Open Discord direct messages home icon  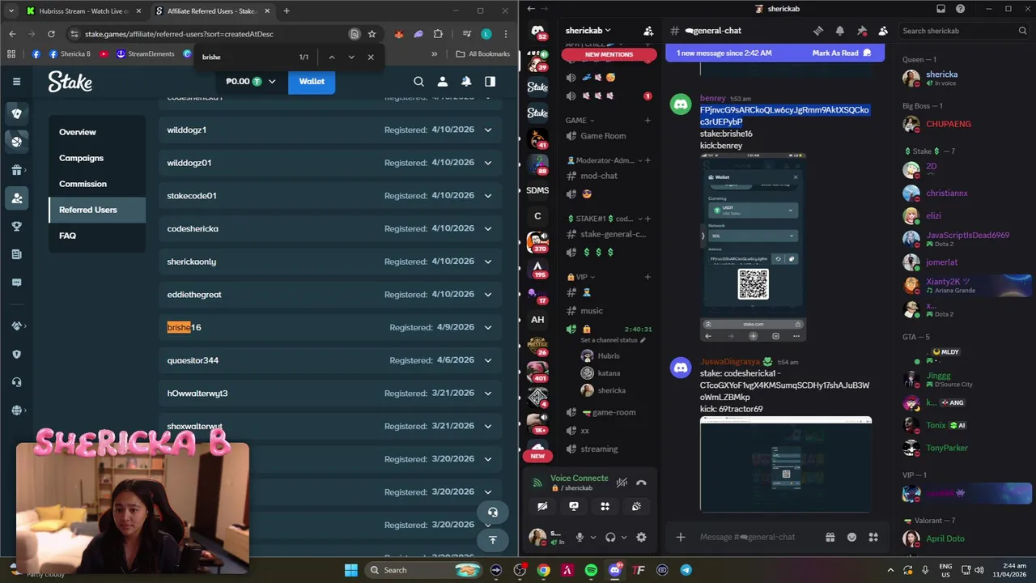pyautogui.click(x=537, y=31)
